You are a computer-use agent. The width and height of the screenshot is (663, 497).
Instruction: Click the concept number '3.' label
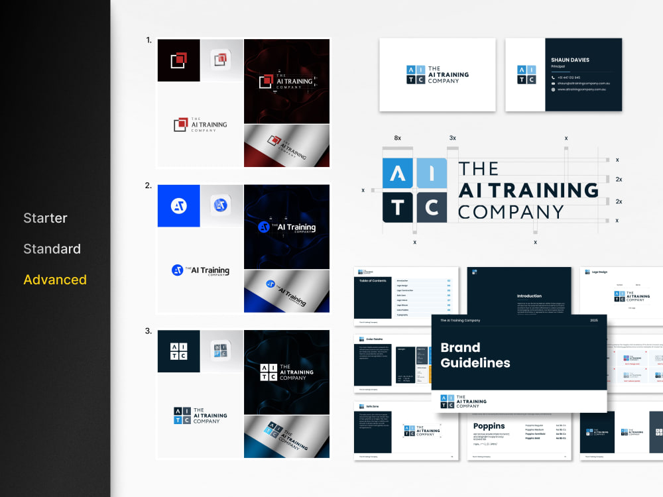(x=149, y=331)
